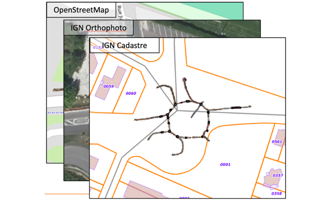
Task: Click the Rue Ju street name label
Action: tap(119, 12)
